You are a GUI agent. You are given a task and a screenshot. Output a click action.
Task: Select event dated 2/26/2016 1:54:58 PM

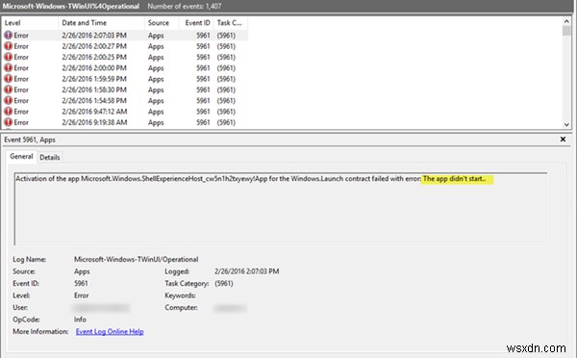125,100
